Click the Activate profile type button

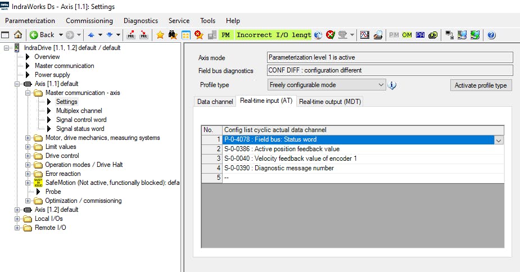point(481,85)
